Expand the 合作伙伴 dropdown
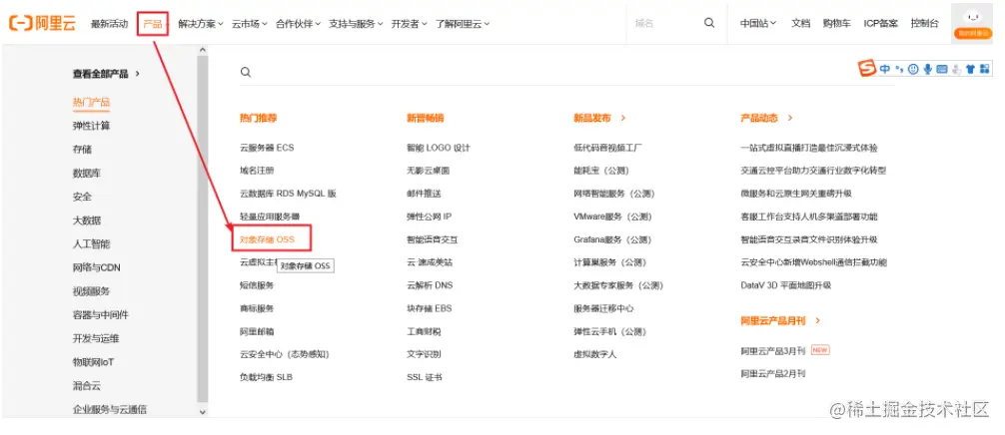Screen dimensions: 1005x435 click(298, 24)
